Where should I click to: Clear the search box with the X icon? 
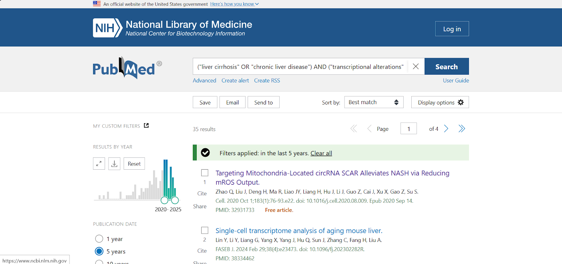click(416, 66)
